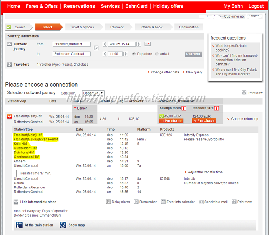The image size is (269, 235).
Task: Click the Gouda stop
Action: pyautogui.click(x=19, y=183)
